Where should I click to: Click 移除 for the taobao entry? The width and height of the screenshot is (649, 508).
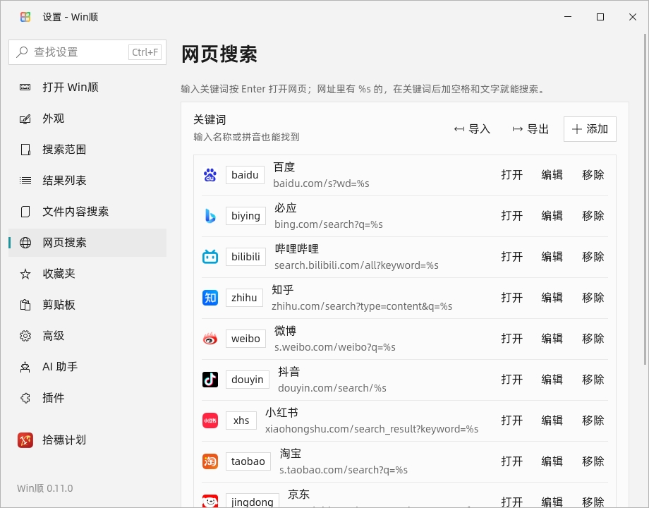tap(593, 461)
